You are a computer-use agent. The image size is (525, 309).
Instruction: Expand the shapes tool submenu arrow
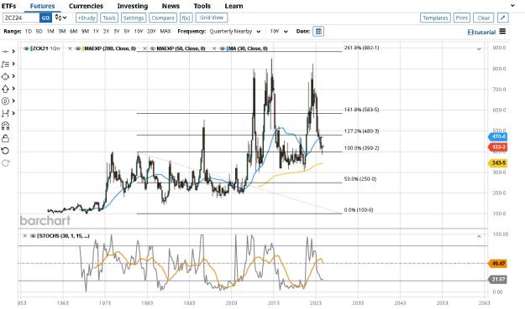point(13,76)
